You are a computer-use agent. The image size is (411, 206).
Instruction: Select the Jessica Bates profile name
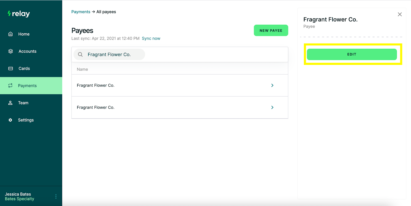click(18, 194)
